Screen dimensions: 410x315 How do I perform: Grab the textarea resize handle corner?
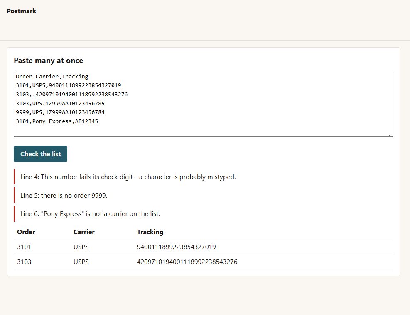pos(390,134)
